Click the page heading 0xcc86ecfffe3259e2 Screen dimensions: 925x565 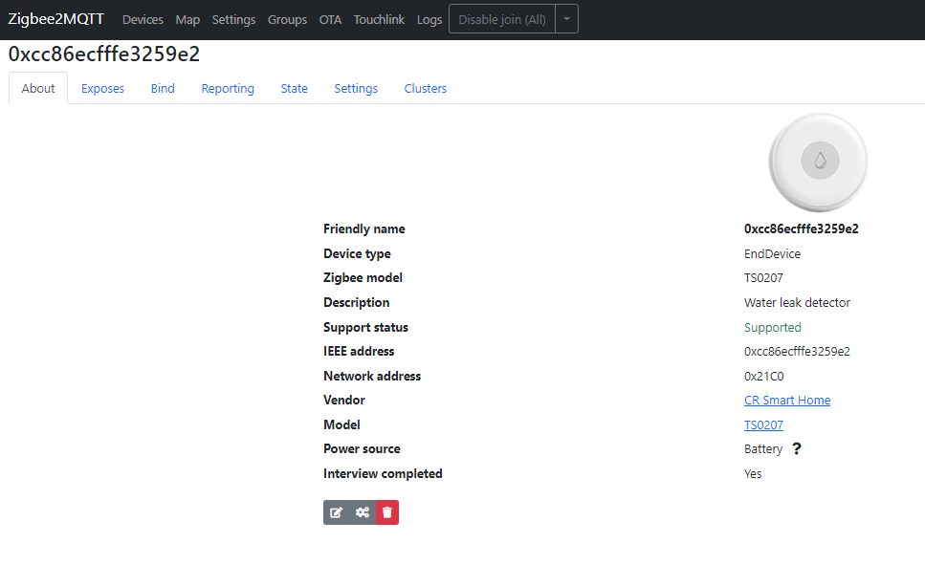click(x=104, y=54)
